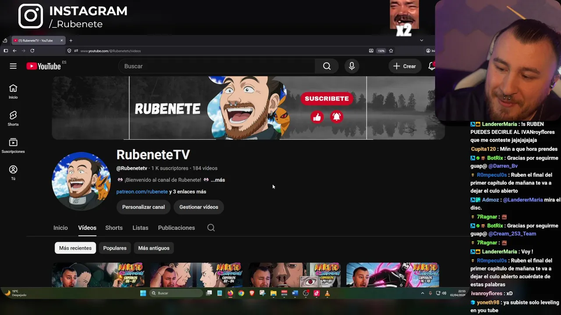Open File Explorer from the taskbar
Screen dimensions: 561x315
click(x=273, y=293)
